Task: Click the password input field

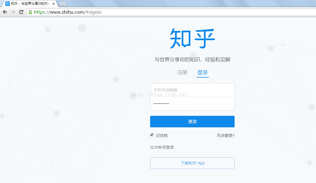Action: (192, 104)
